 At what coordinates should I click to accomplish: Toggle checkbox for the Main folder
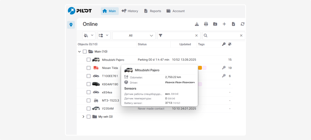pos(85,52)
